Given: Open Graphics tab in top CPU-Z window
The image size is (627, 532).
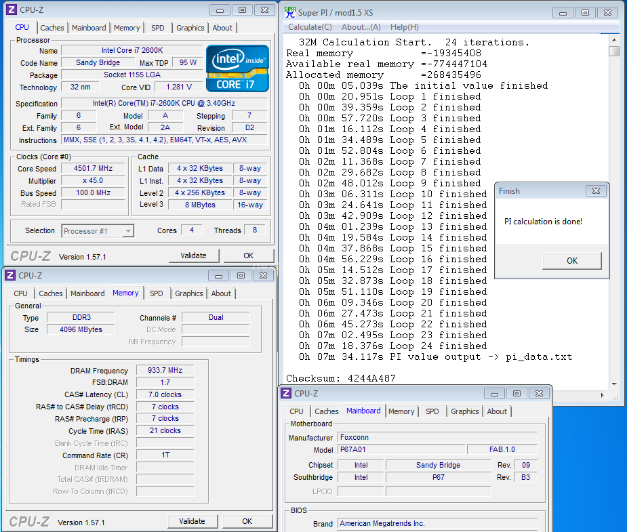Looking at the screenshot, I should click(x=190, y=28).
